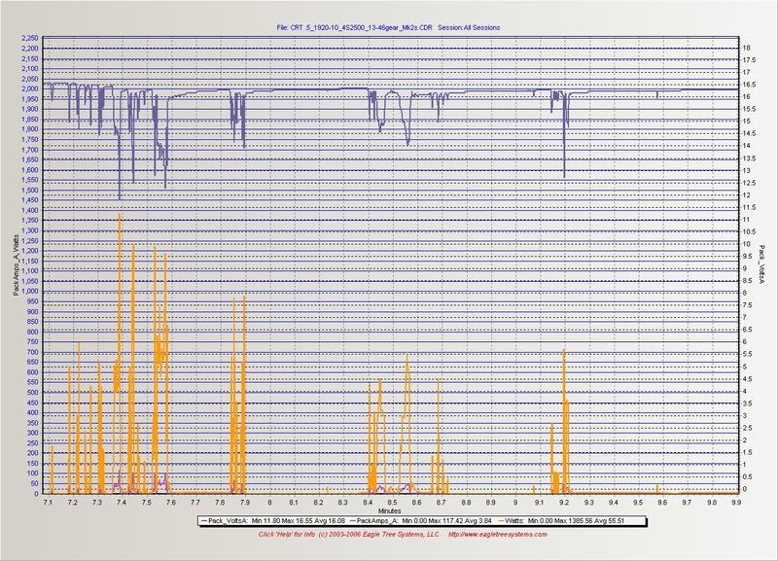Click the Minutes x-axis label

[x=391, y=509]
